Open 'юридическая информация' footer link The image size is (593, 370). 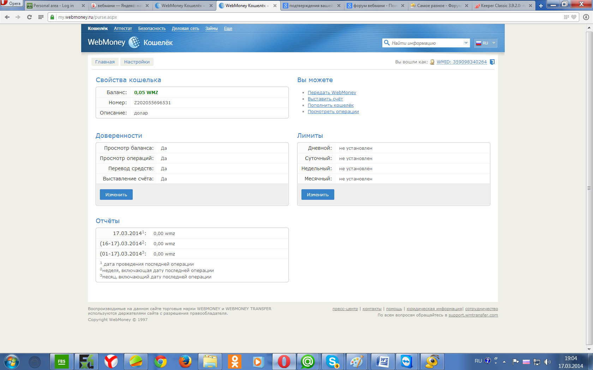434,309
